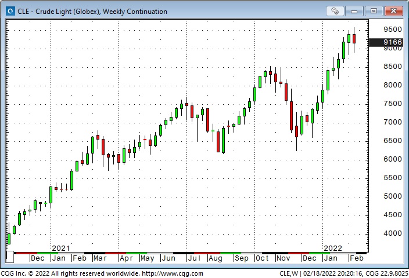This screenshot has height=278, width=409.
Task: Click the Jul month label
Action: tap(194, 258)
